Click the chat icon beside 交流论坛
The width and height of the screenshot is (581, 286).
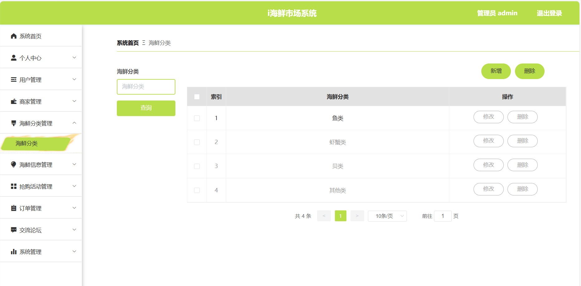point(13,230)
